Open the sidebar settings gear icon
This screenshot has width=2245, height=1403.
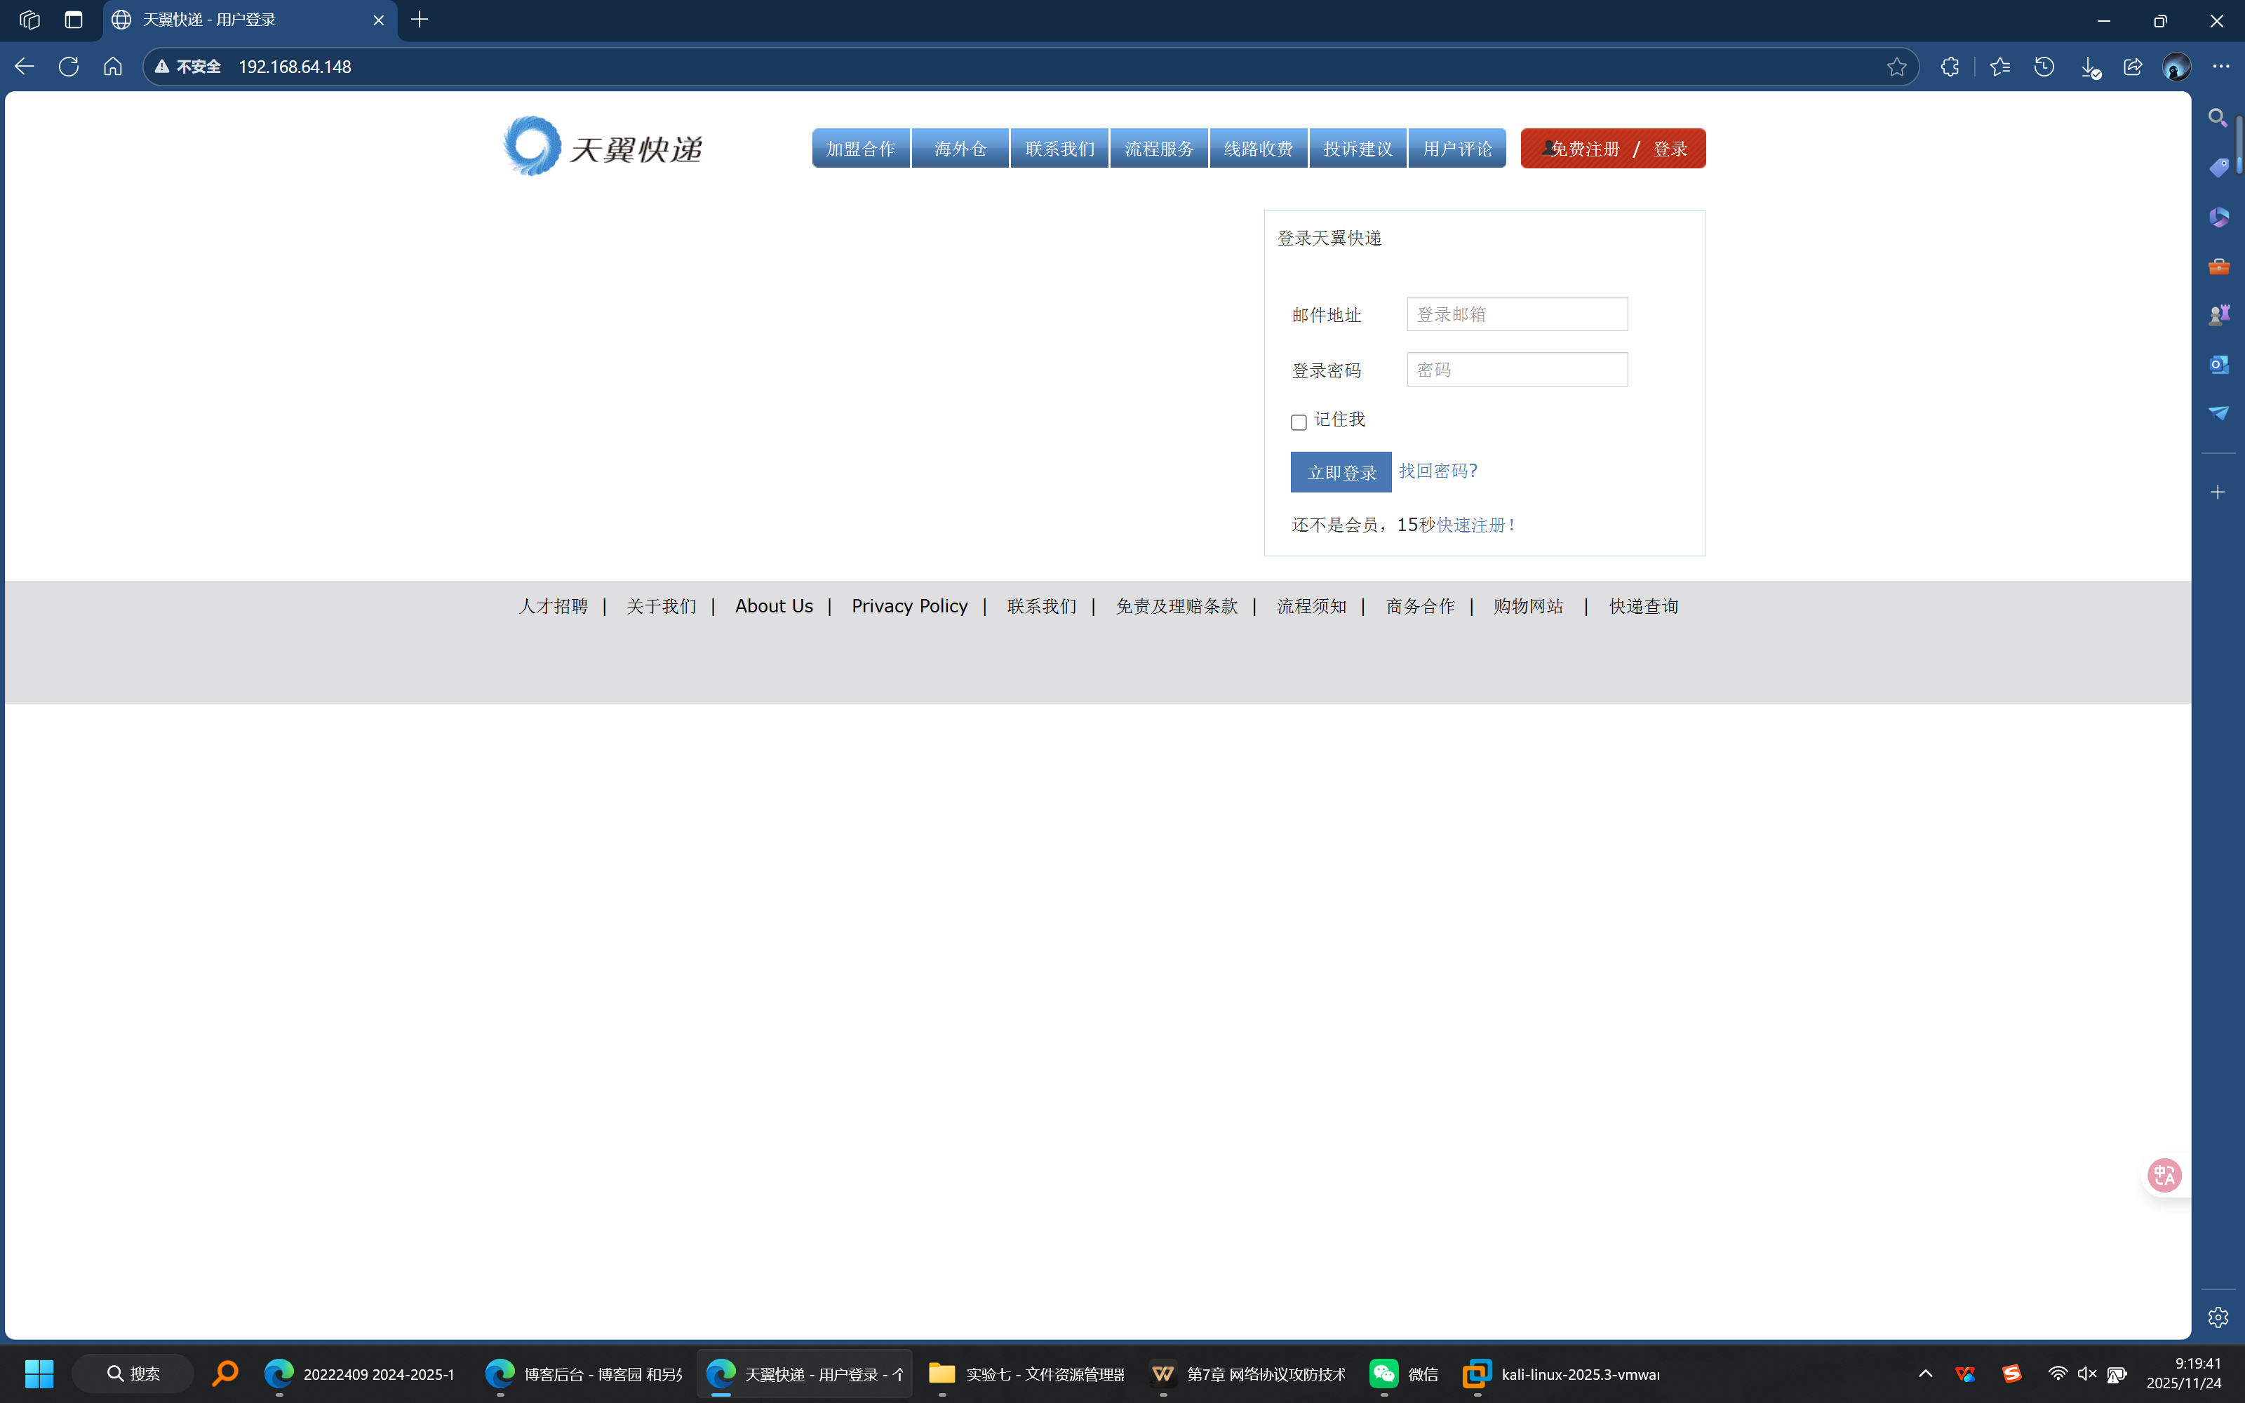coord(2218,1317)
